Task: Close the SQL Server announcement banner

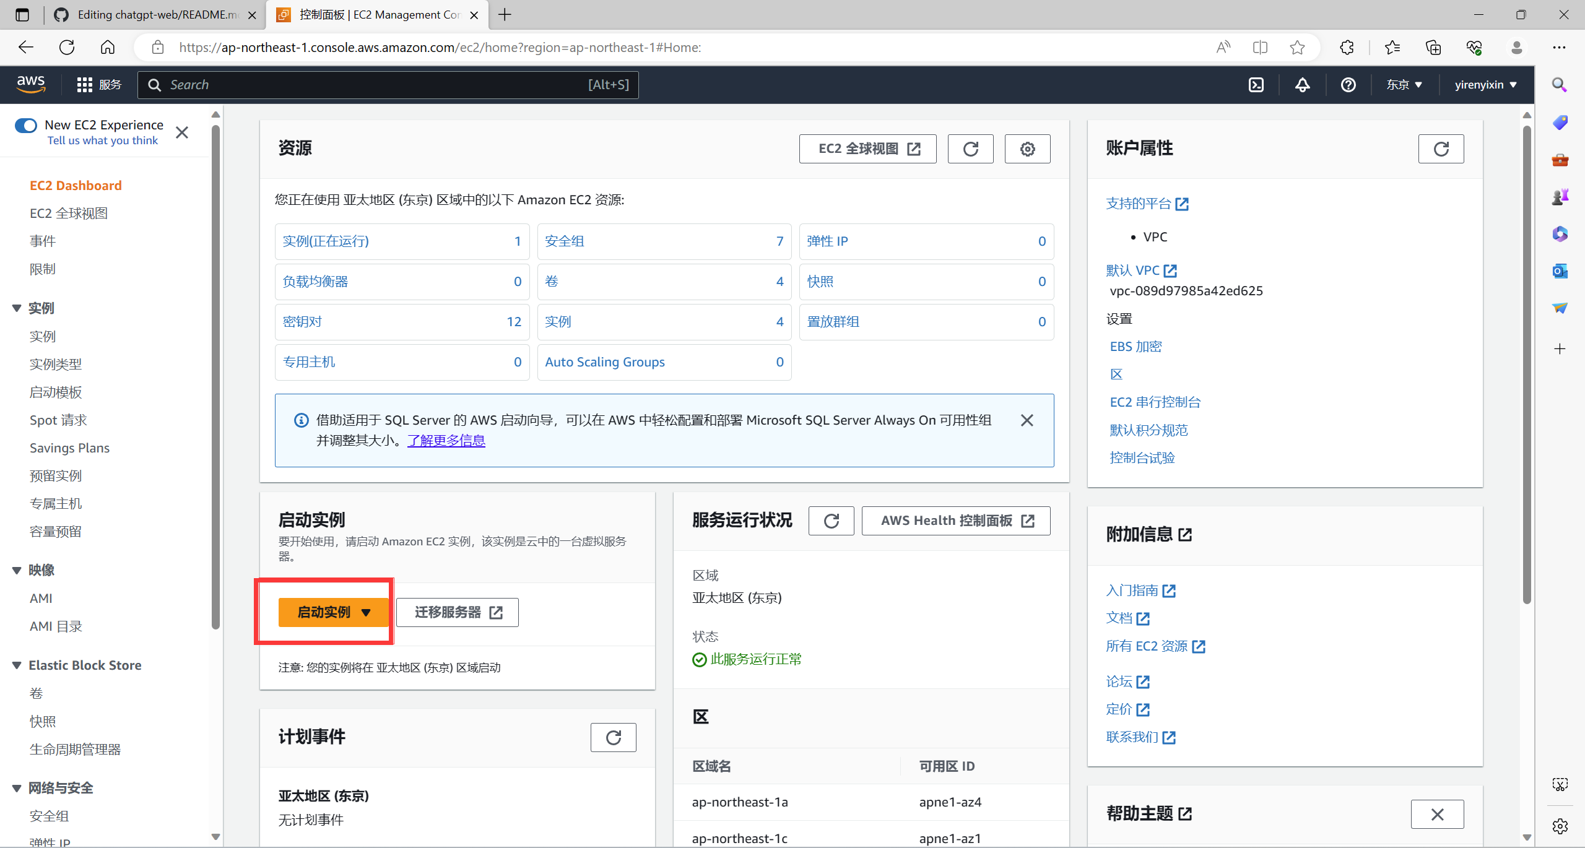Action: [x=1028, y=420]
